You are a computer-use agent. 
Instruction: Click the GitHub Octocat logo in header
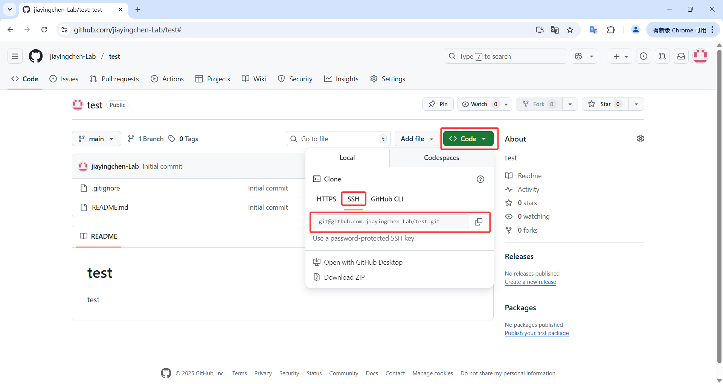click(36, 56)
